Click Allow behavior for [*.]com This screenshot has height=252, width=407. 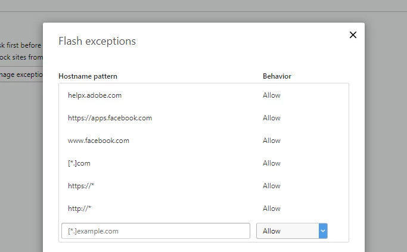272,163
